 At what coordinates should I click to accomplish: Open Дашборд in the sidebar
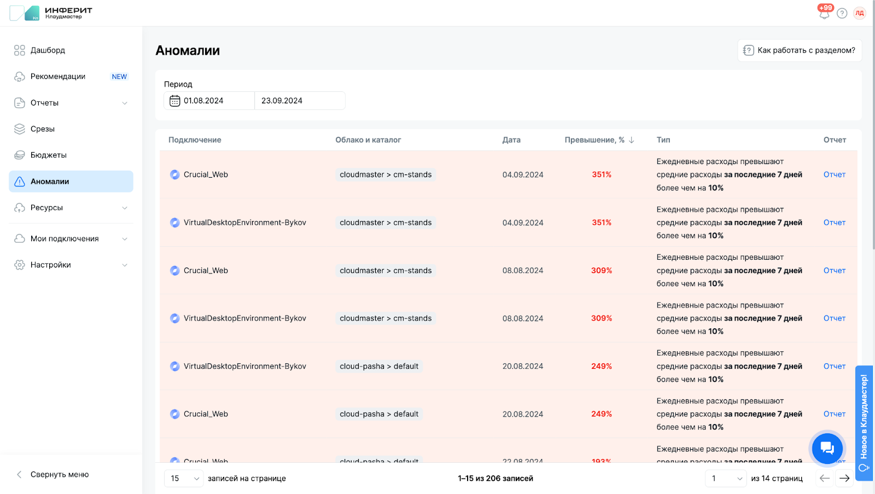pos(48,50)
